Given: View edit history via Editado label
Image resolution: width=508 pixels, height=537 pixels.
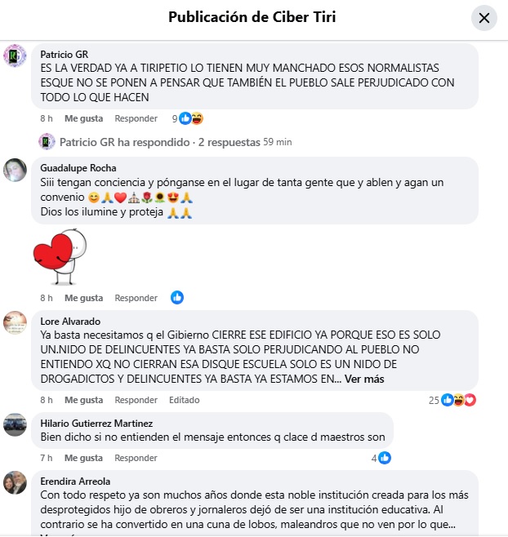Looking at the screenshot, I should point(184,400).
